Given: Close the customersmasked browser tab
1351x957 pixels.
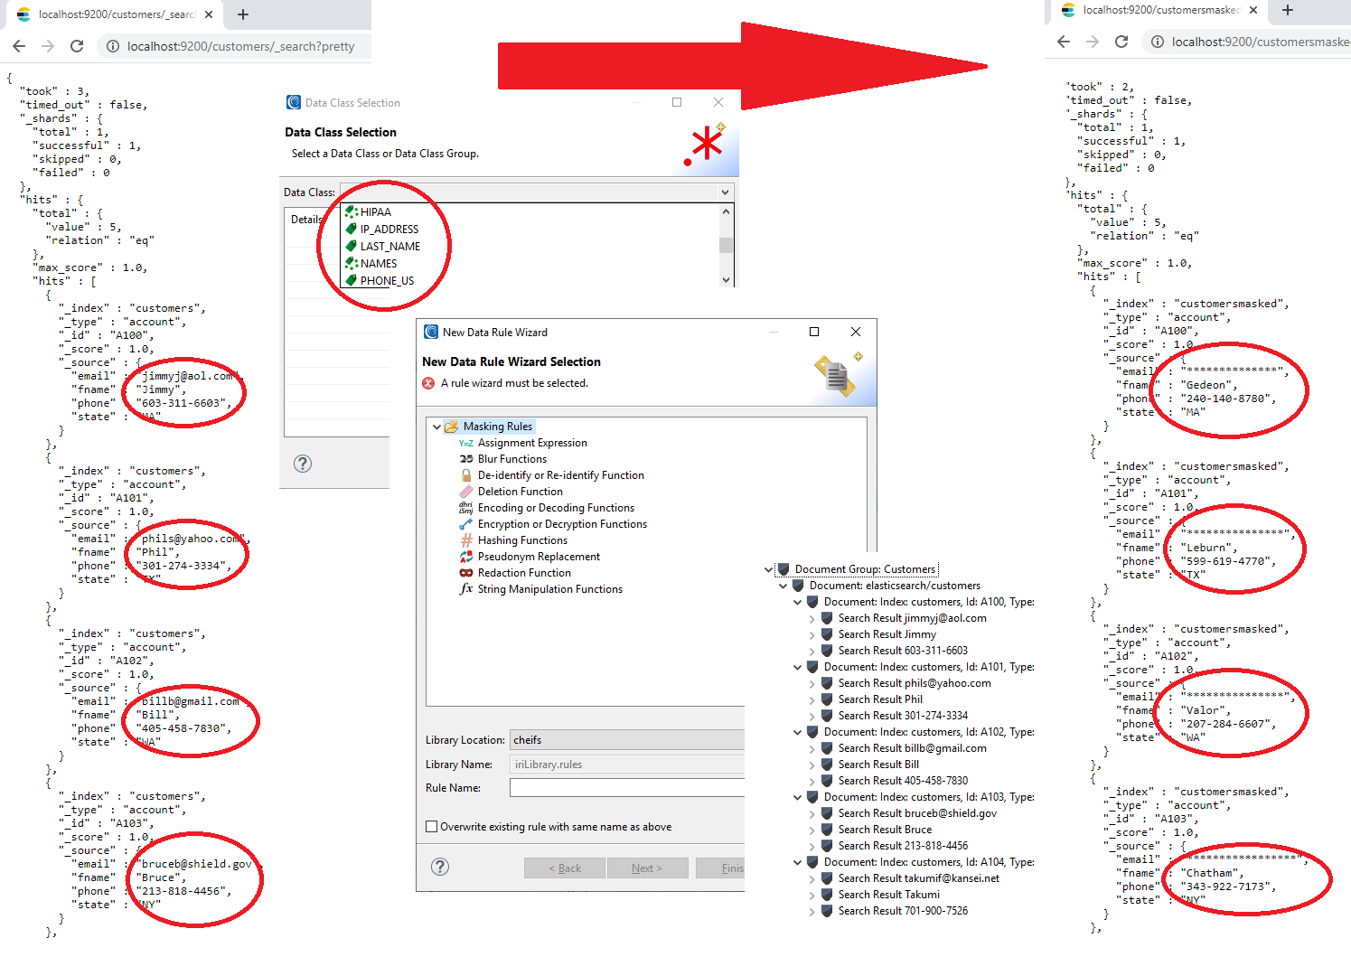Looking at the screenshot, I should 1253,10.
